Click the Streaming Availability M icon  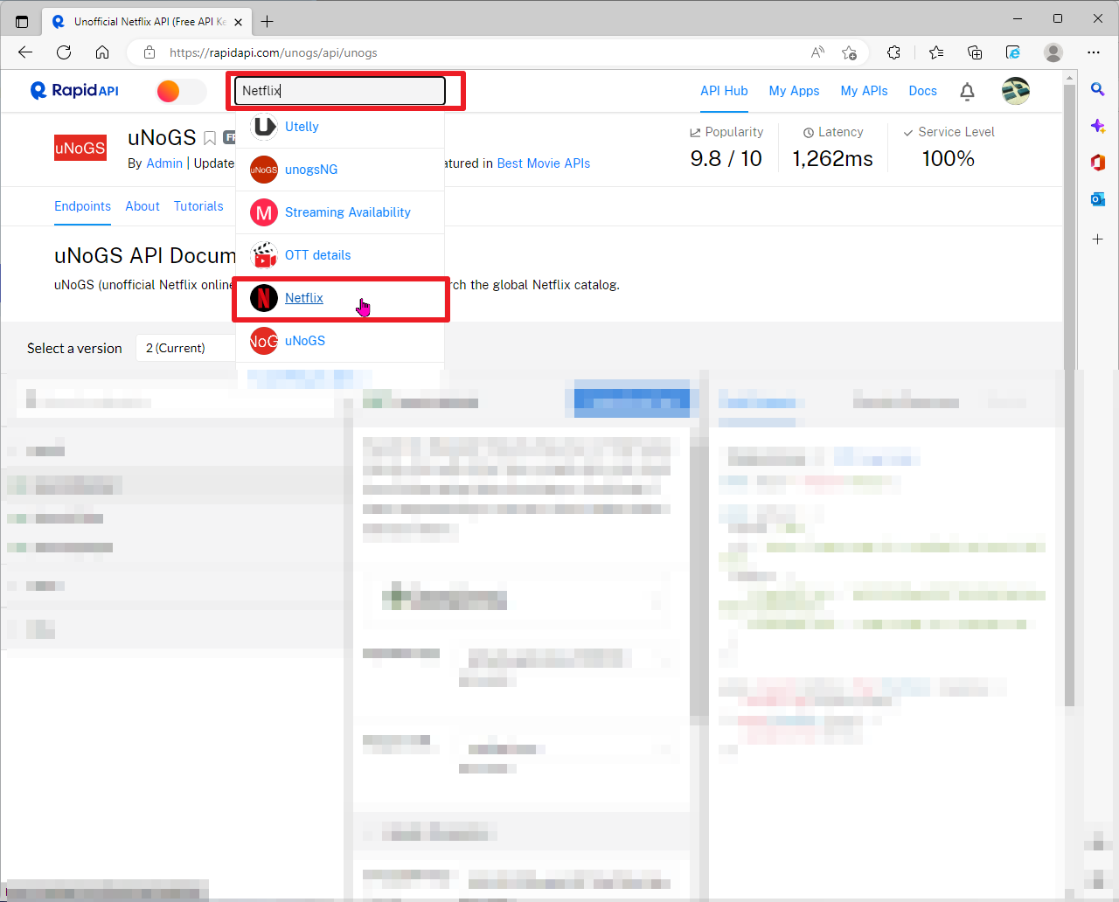[264, 212]
